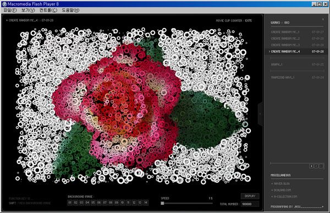
Task: Click the speed slider handle
Action: tap(162, 203)
